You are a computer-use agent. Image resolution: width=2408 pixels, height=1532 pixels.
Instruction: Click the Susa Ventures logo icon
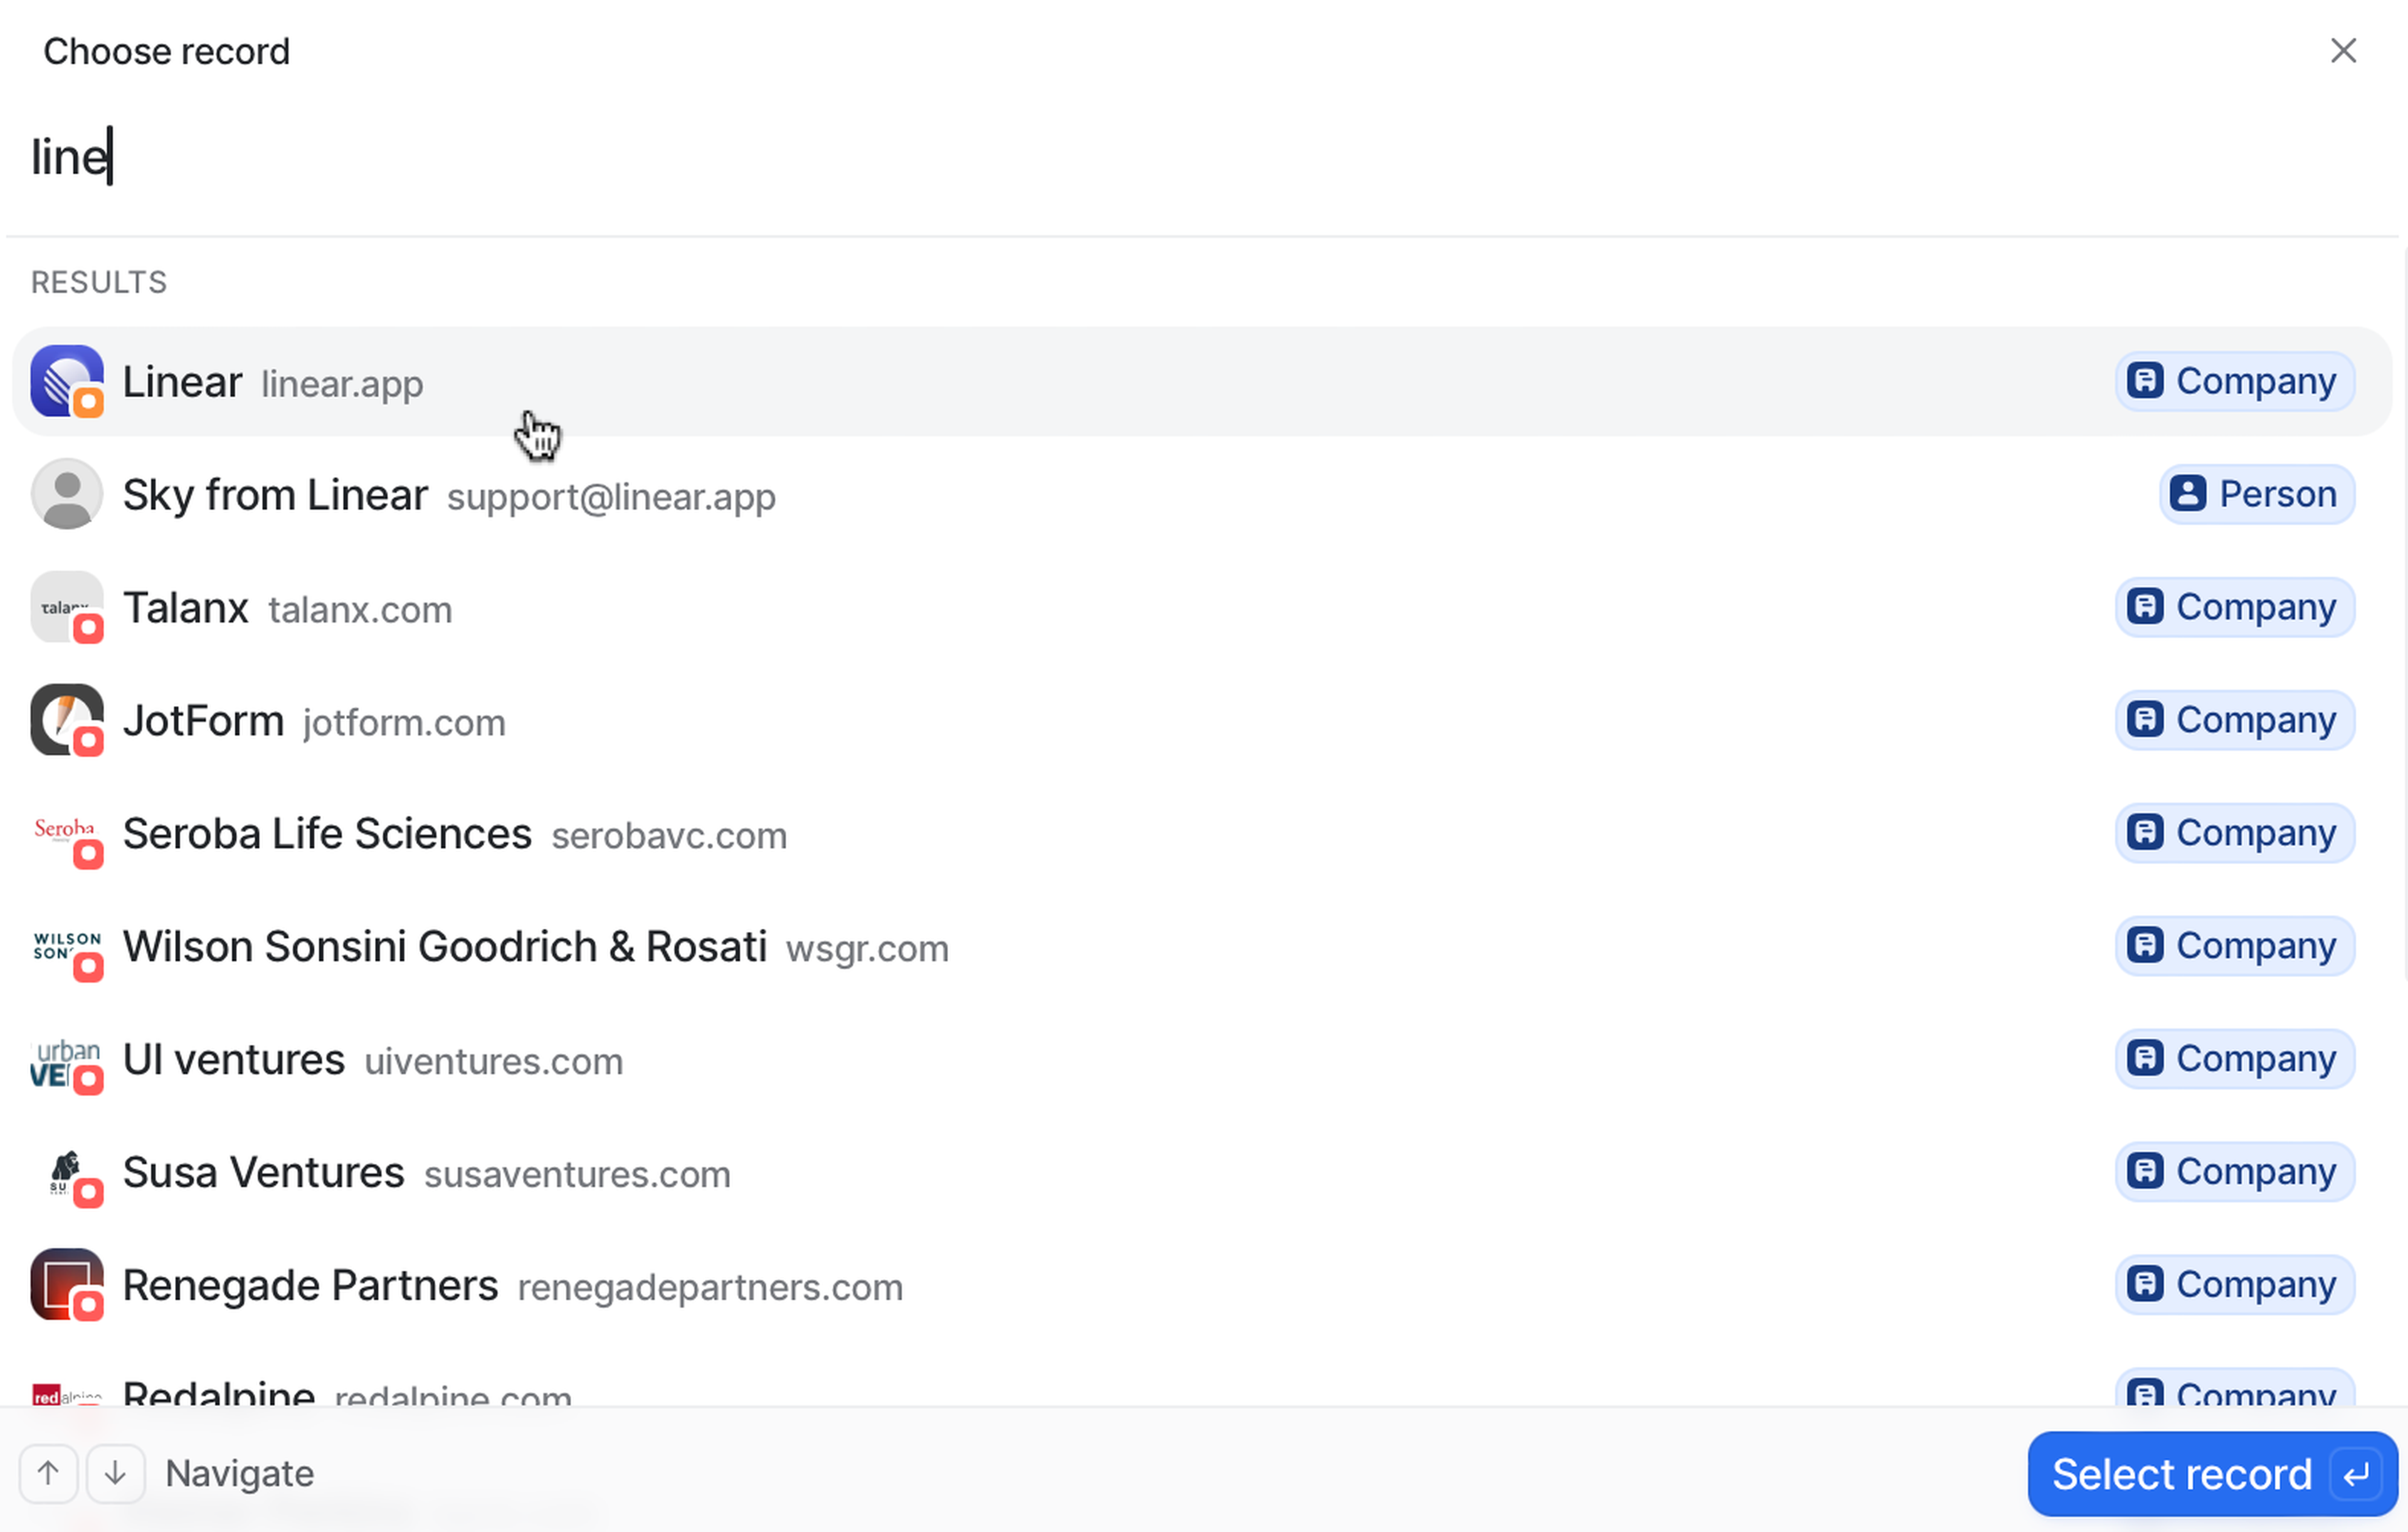click(66, 1172)
